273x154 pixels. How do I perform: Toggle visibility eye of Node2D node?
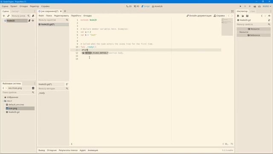pyautogui.click(x=33, y=21)
